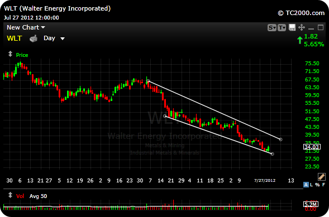This screenshot has width=329, height=217.
Task: Open the Day timeframe dropdown arrow
Action: point(63,38)
